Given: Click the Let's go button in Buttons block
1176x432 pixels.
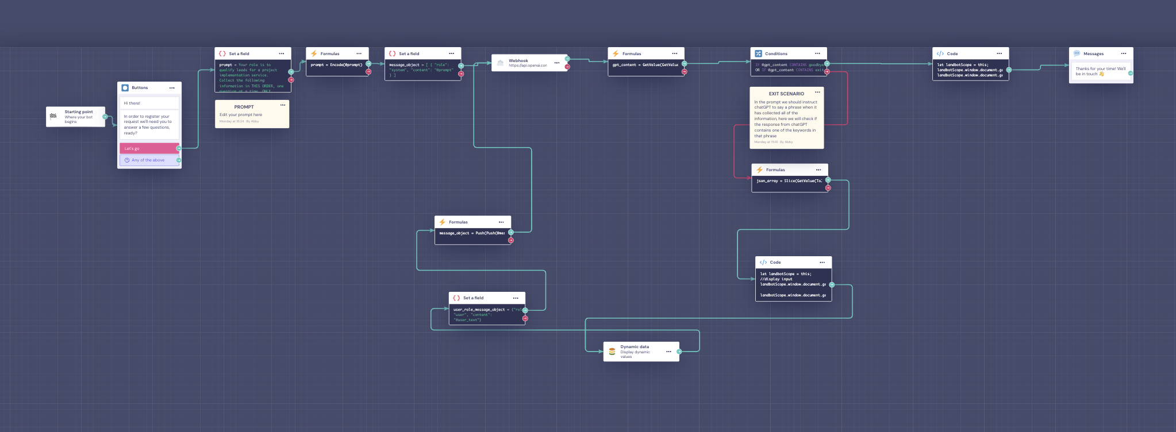Looking at the screenshot, I should pyautogui.click(x=149, y=148).
